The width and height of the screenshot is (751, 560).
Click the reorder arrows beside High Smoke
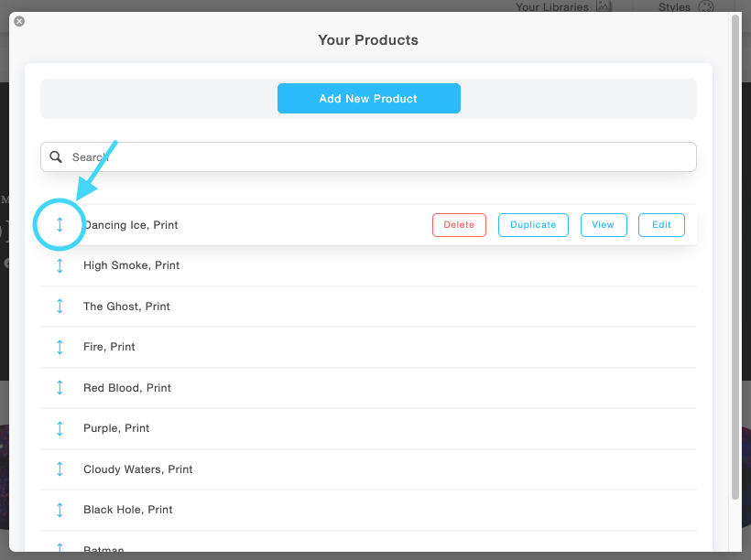point(60,265)
